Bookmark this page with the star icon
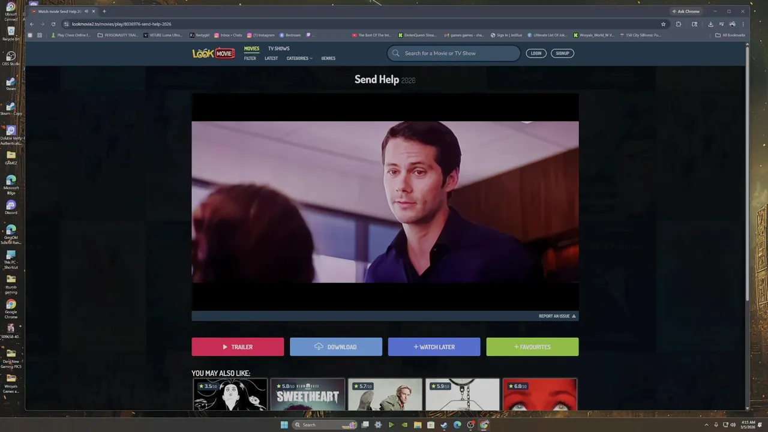Image resolution: width=768 pixels, height=432 pixels. 663,24
